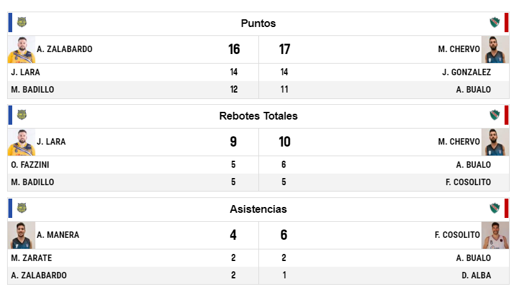The height and width of the screenshot is (288, 520).
Task: Click O. FAZZINI name in rebounds list
Action: (x=30, y=165)
